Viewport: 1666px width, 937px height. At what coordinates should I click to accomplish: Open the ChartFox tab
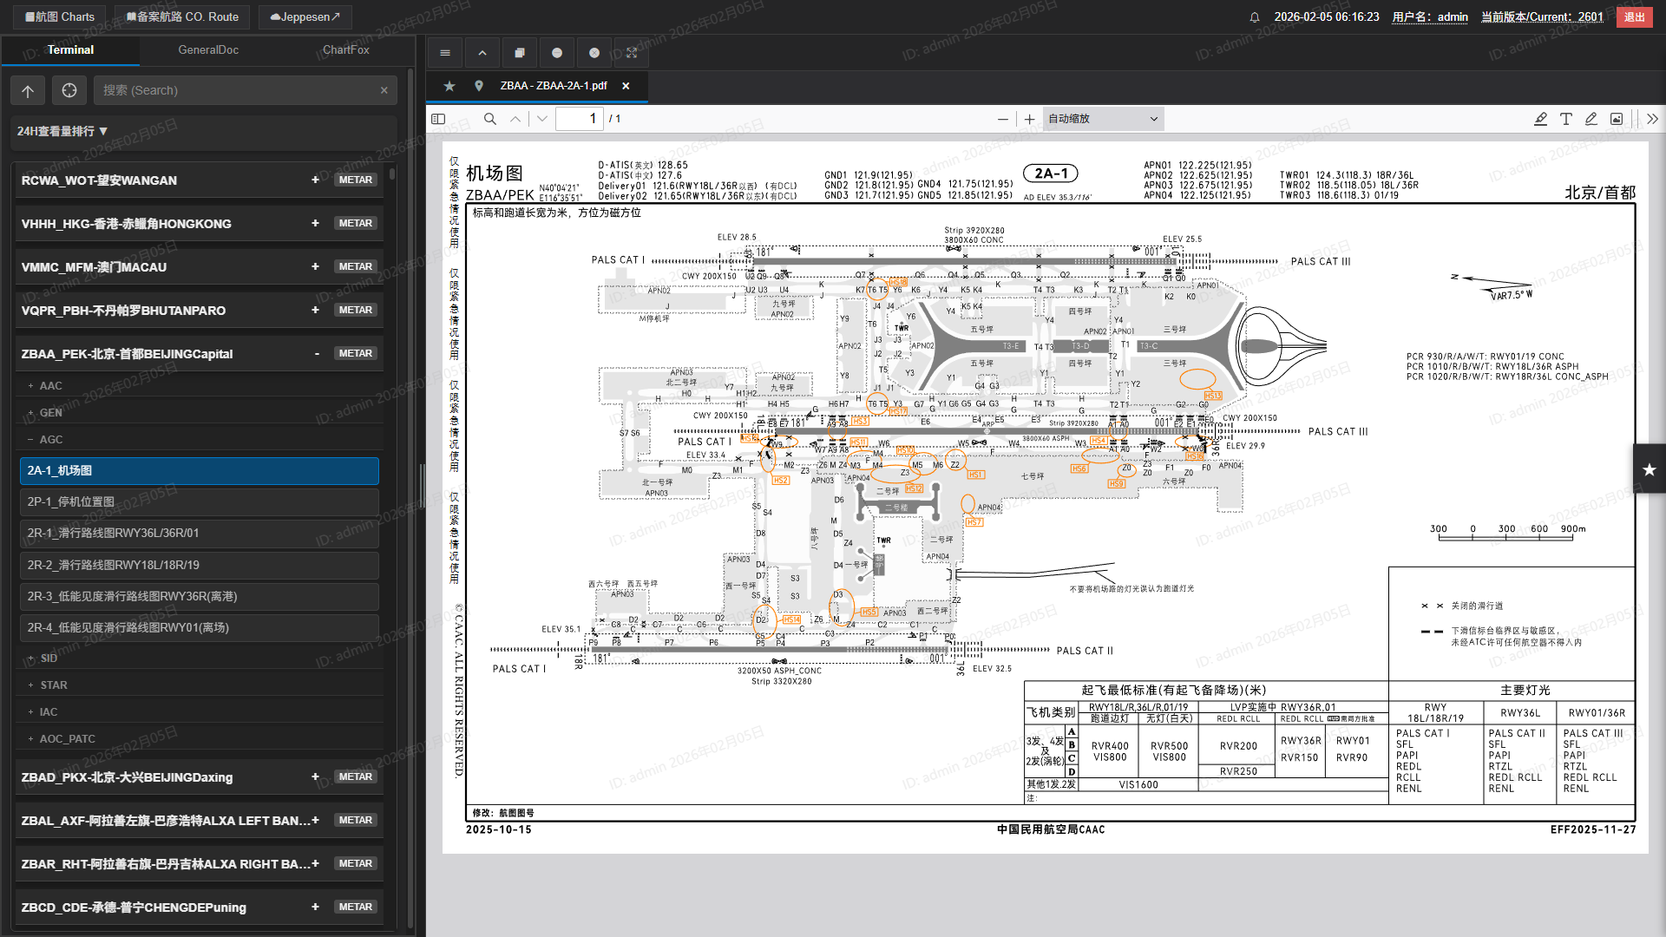point(345,49)
